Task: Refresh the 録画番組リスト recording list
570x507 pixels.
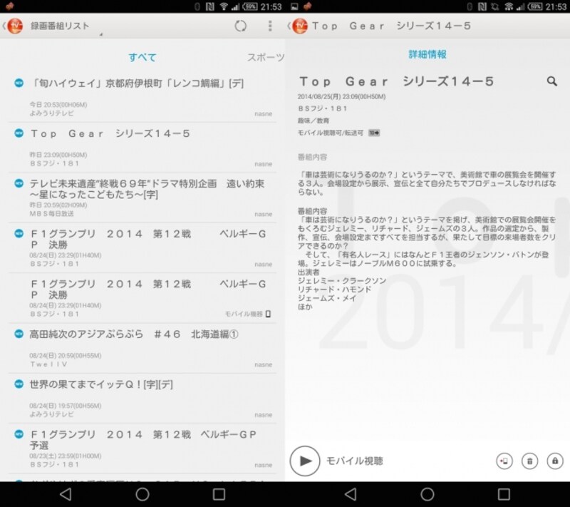Action: click(x=241, y=25)
